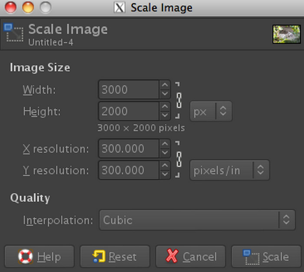Decrease Width using down stepper arrow

tap(165, 94)
